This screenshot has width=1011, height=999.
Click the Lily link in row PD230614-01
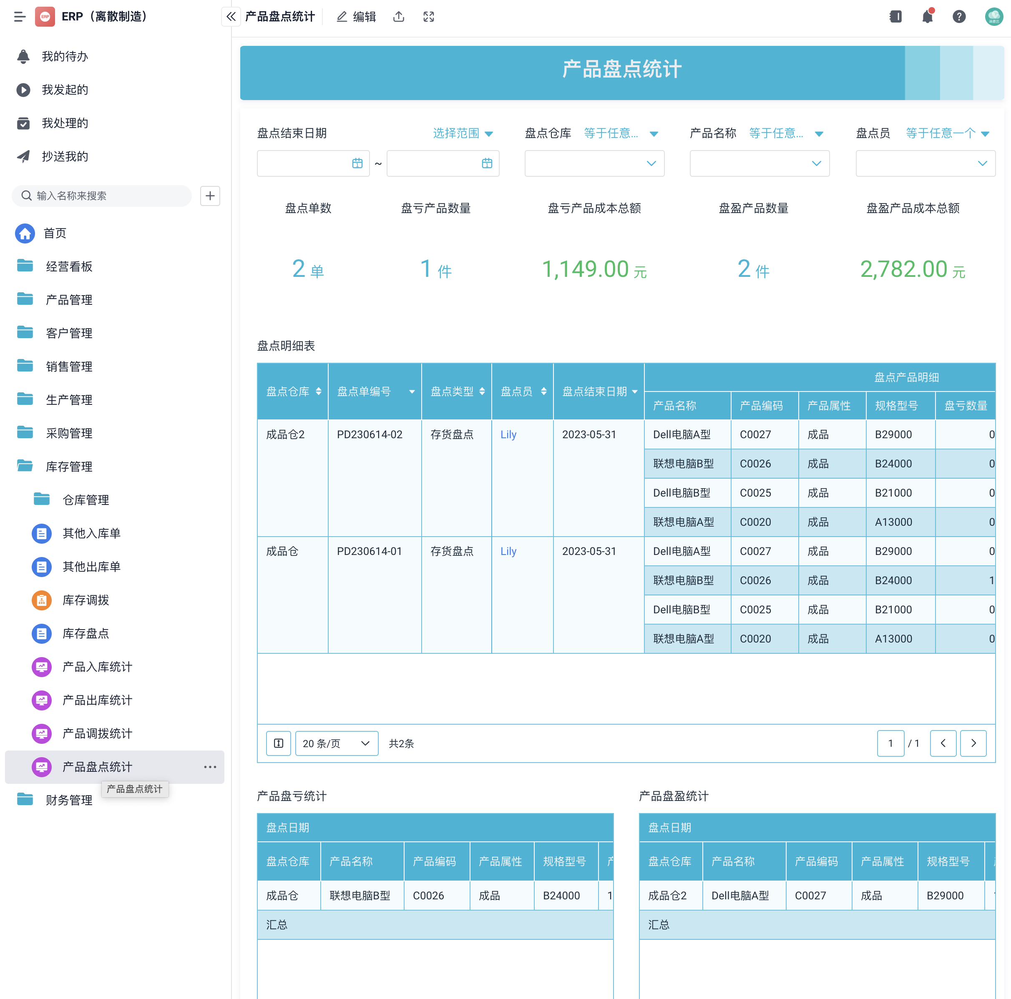[508, 551]
